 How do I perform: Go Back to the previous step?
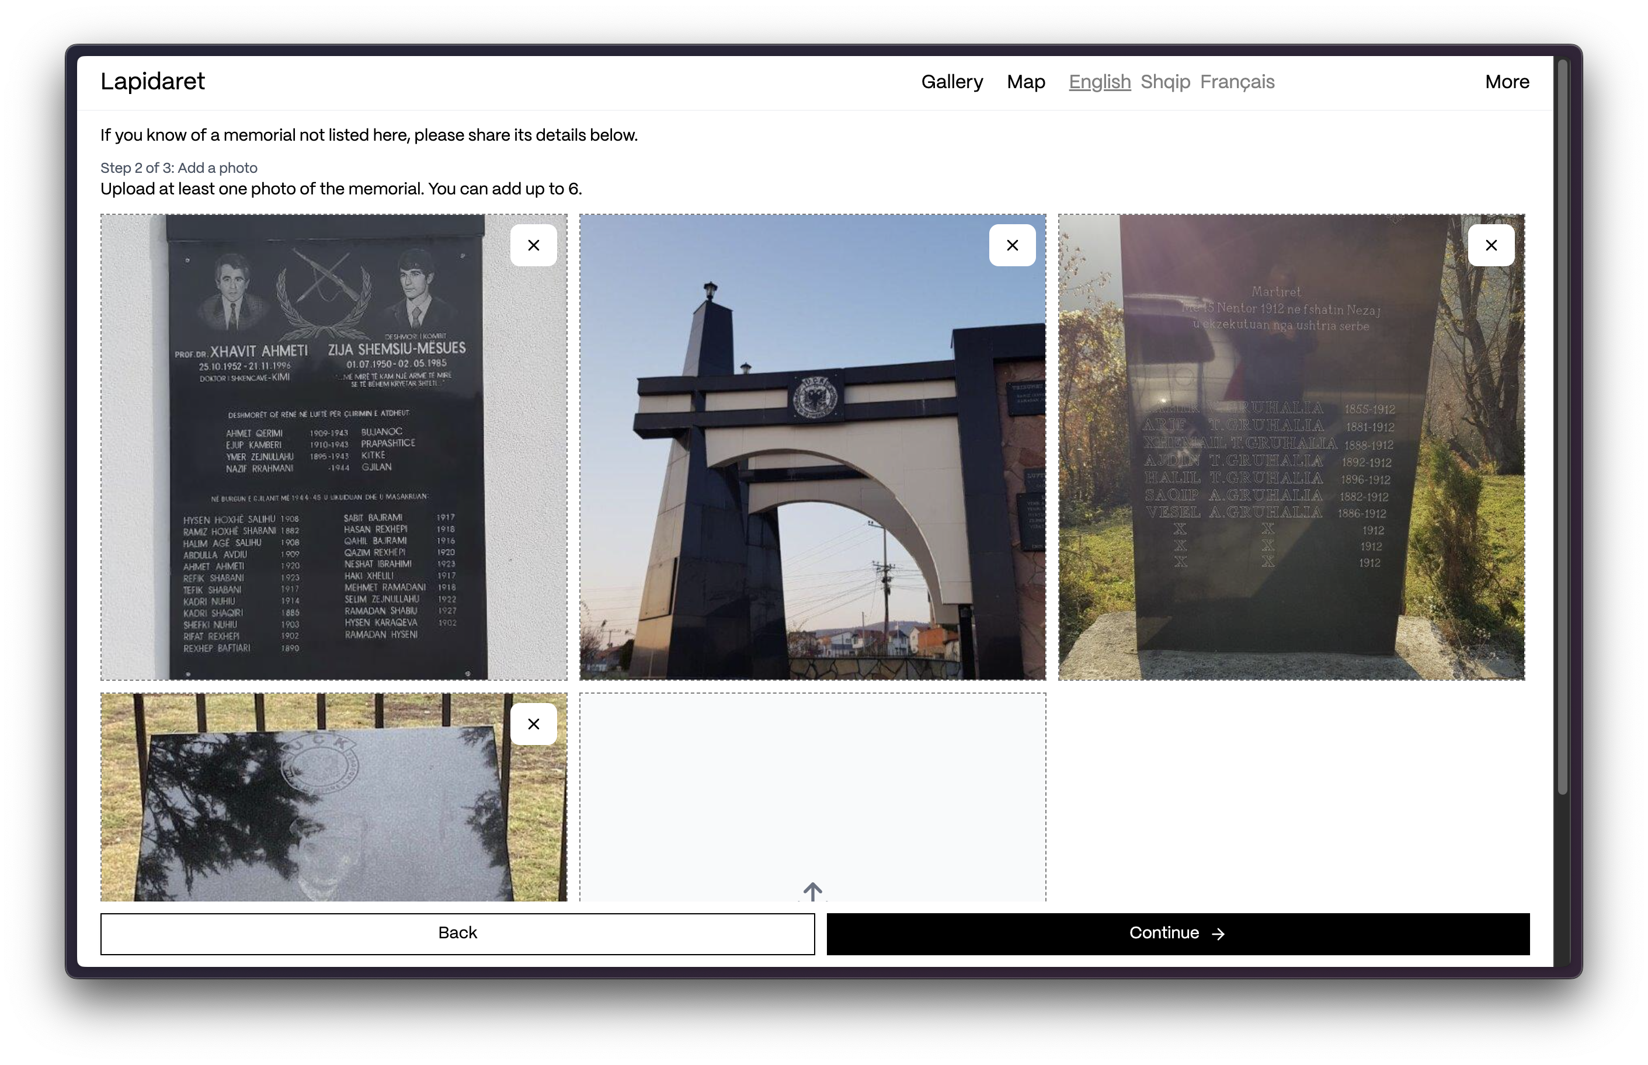pyautogui.click(x=457, y=934)
